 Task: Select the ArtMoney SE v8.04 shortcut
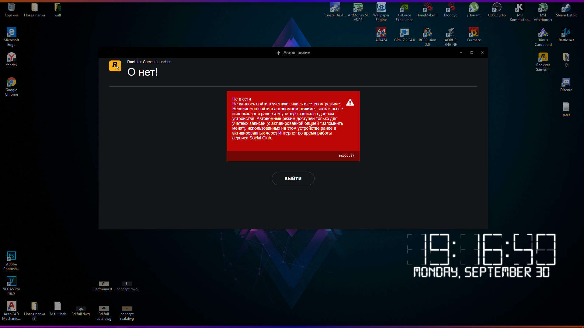pyautogui.click(x=358, y=12)
